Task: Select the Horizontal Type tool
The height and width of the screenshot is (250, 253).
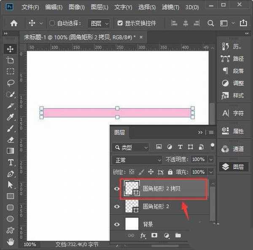Action: (x=11, y=162)
